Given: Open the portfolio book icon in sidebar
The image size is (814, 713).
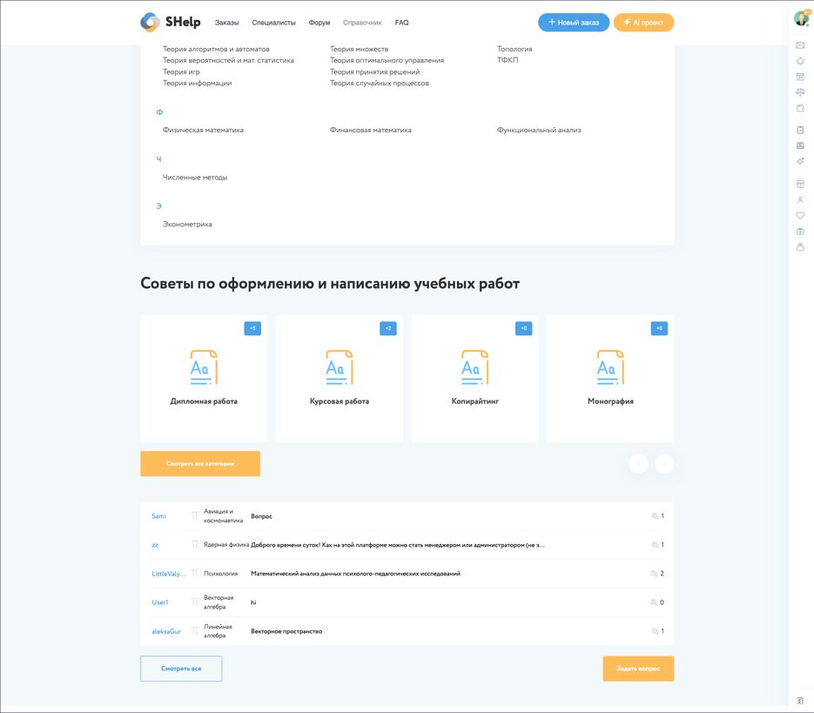Looking at the screenshot, I should (x=800, y=146).
